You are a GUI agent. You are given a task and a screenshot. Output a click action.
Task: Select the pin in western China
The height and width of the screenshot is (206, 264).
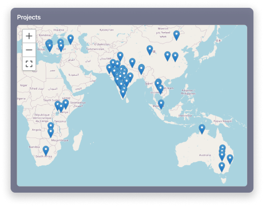coord(150,50)
